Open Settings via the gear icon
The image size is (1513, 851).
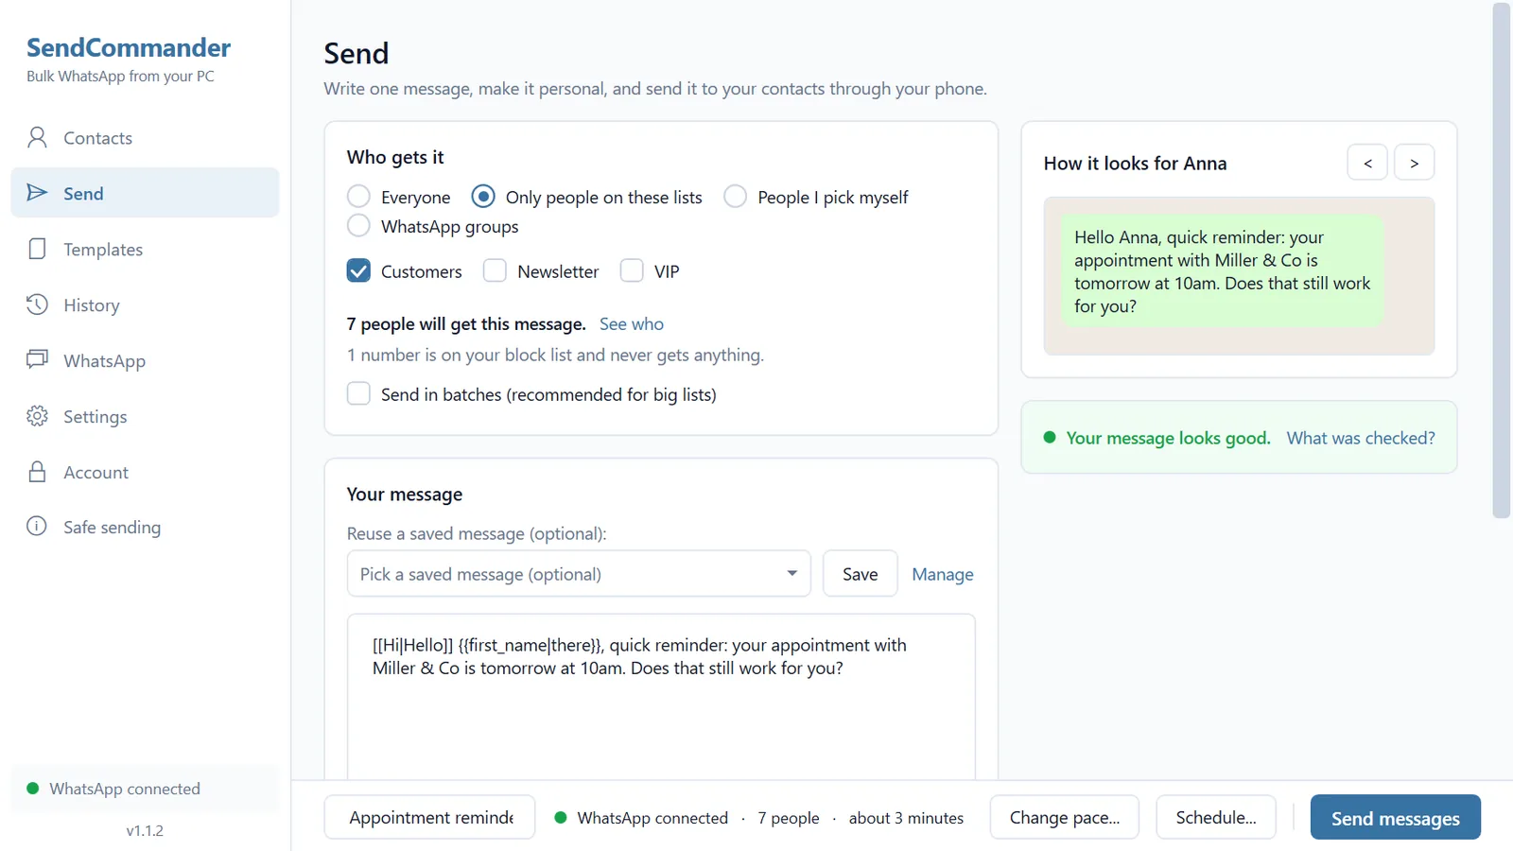coord(37,416)
